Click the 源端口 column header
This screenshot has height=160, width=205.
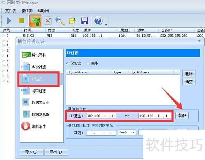pos(125,30)
